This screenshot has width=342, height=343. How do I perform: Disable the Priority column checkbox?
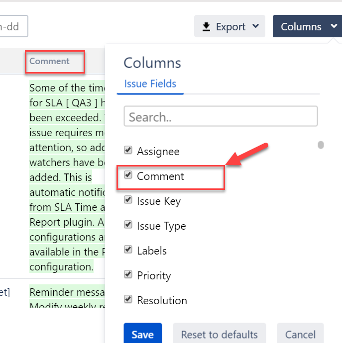tap(128, 274)
